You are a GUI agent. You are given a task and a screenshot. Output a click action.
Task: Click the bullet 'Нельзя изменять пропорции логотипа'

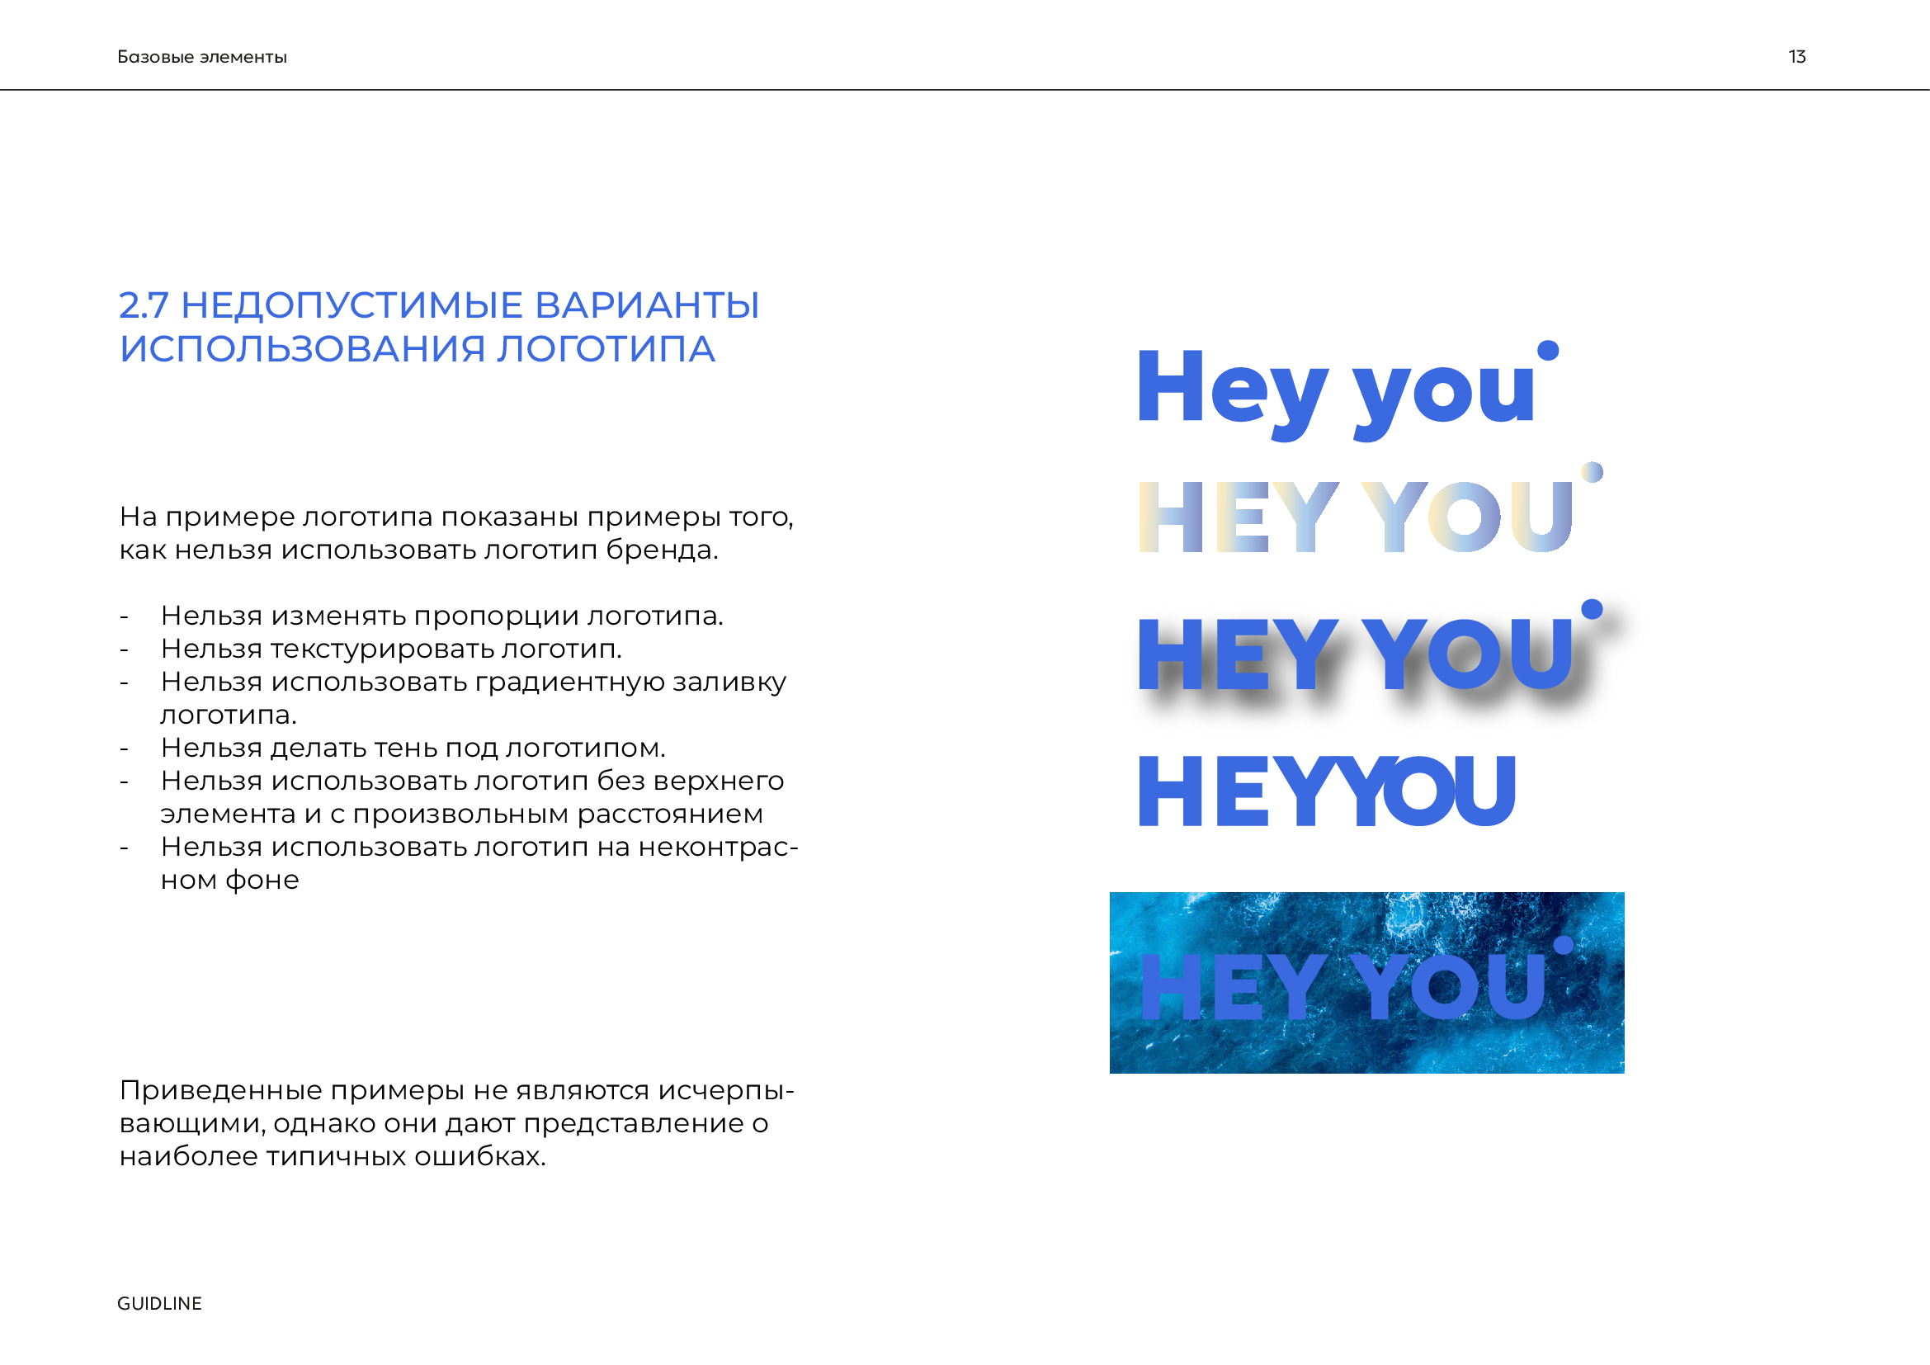click(441, 616)
